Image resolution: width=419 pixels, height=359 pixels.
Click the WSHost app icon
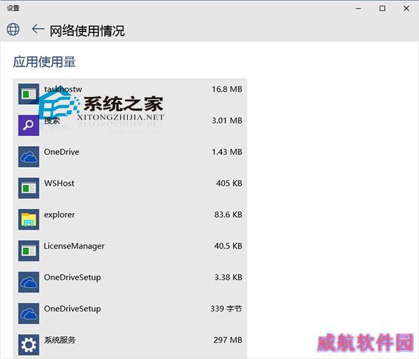(29, 188)
